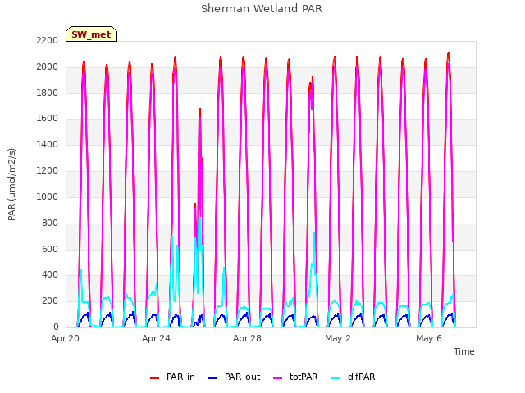Toggle the PAR_in legend entry
525x393 pixels.
point(172,377)
